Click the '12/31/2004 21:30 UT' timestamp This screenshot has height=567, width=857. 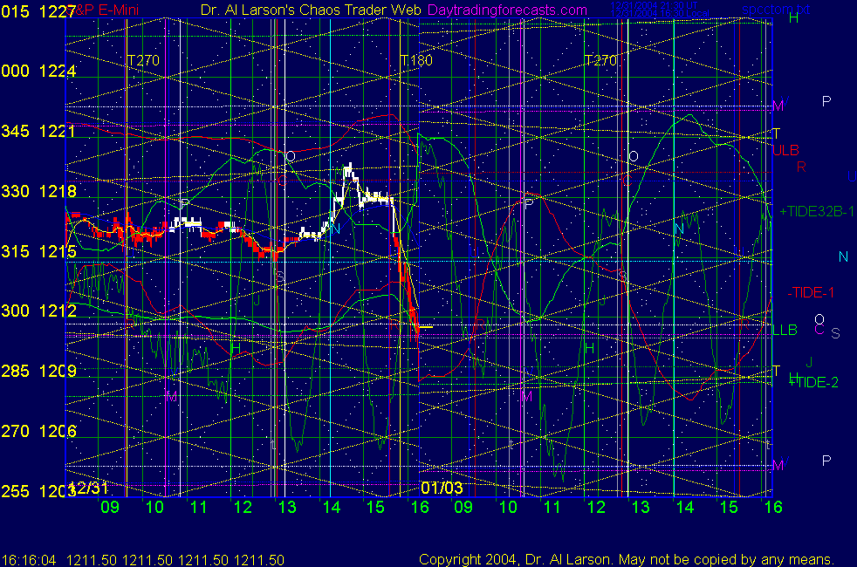pyautogui.click(x=654, y=5)
